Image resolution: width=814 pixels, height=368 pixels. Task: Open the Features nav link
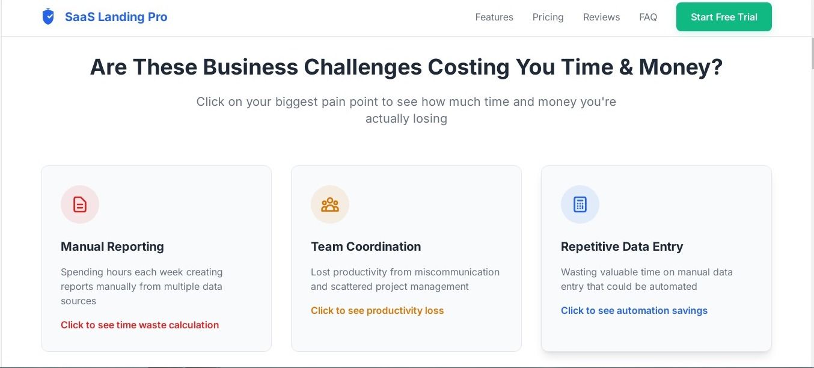[494, 17]
